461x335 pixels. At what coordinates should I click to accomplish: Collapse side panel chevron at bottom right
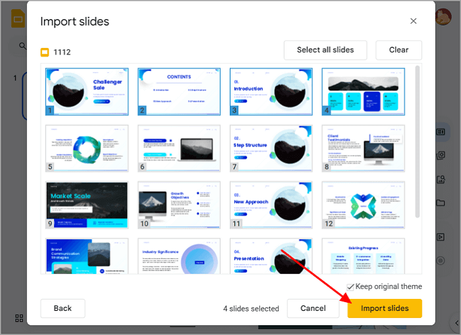click(x=456, y=323)
